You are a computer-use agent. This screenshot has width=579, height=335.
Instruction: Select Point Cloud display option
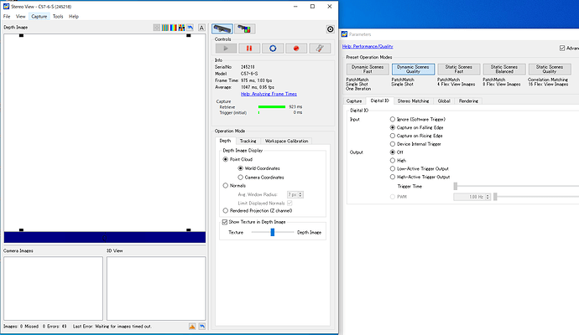point(225,160)
